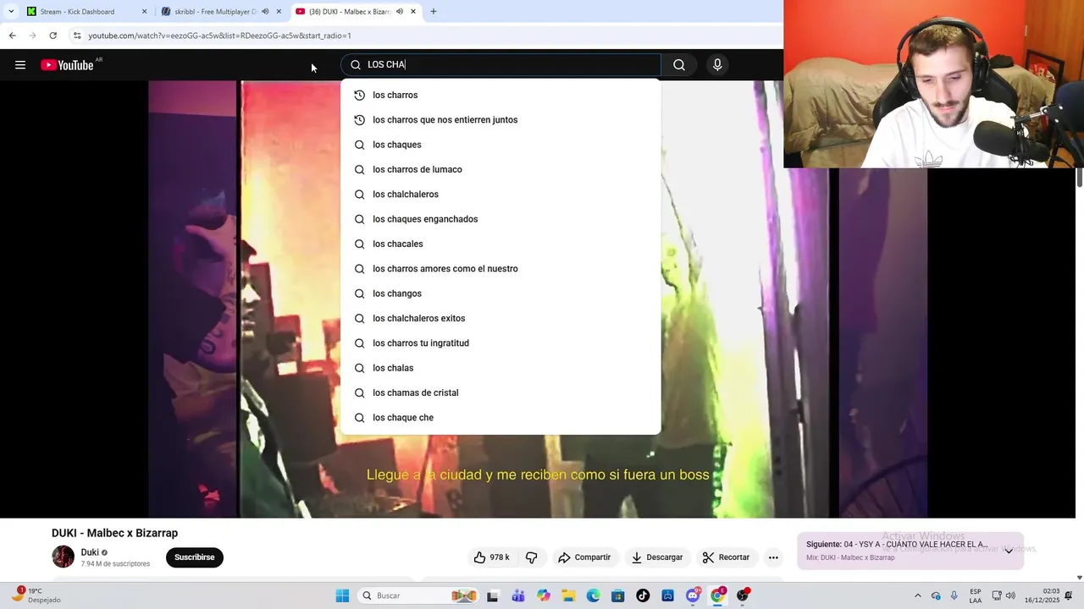This screenshot has height=609, width=1084.
Task: Open volume control in system tray
Action: click(x=1010, y=595)
